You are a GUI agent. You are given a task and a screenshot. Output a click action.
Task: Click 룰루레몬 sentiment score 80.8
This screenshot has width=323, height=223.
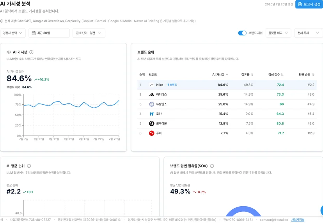click(x=280, y=123)
